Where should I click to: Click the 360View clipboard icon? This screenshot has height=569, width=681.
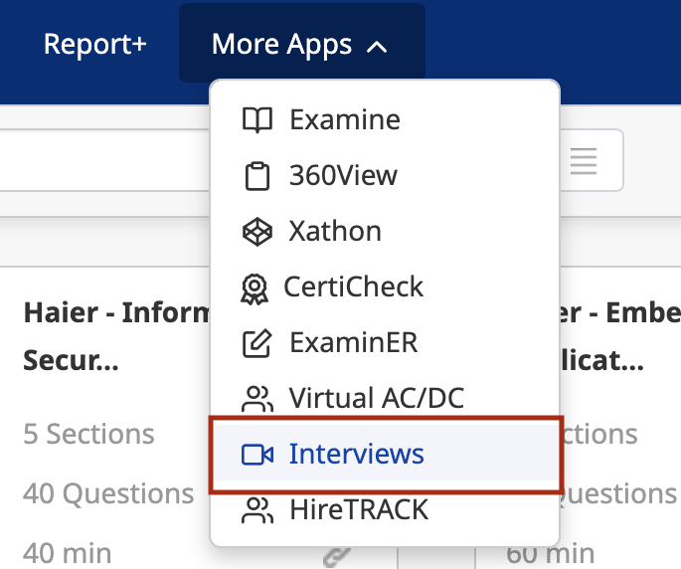pyautogui.click(x=257, y=176)
